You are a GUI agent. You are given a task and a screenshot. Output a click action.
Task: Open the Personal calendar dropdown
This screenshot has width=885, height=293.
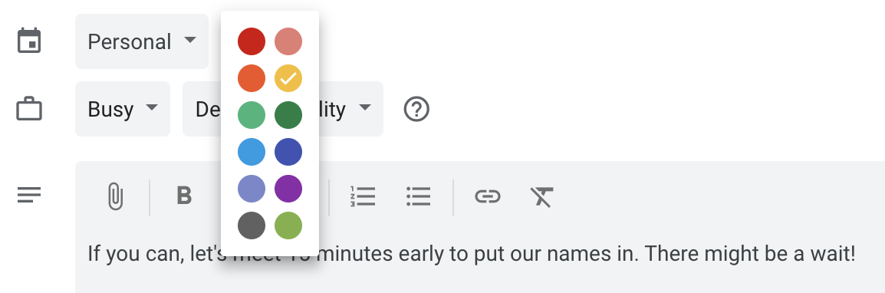pyautogui.click(x=142, y=41)
